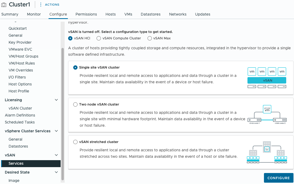Open General under cluster configuration
This screenshot has width=294, height=184.
[x=15, y=35]
